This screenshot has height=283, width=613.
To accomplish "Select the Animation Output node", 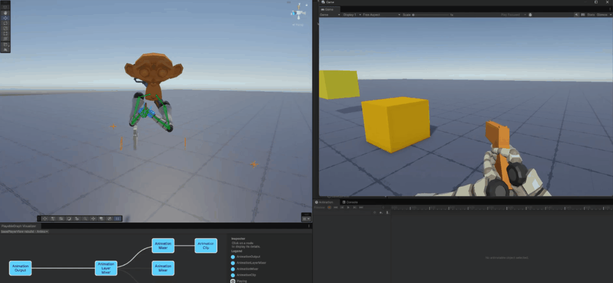I will coord(20,268).
